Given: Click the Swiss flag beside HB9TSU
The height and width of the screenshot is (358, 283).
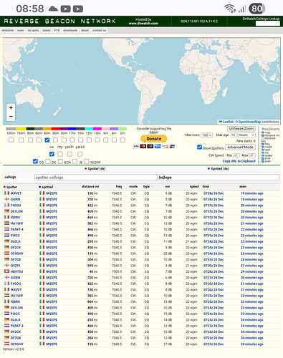Looking at the screenshot, I should (6, 271).
